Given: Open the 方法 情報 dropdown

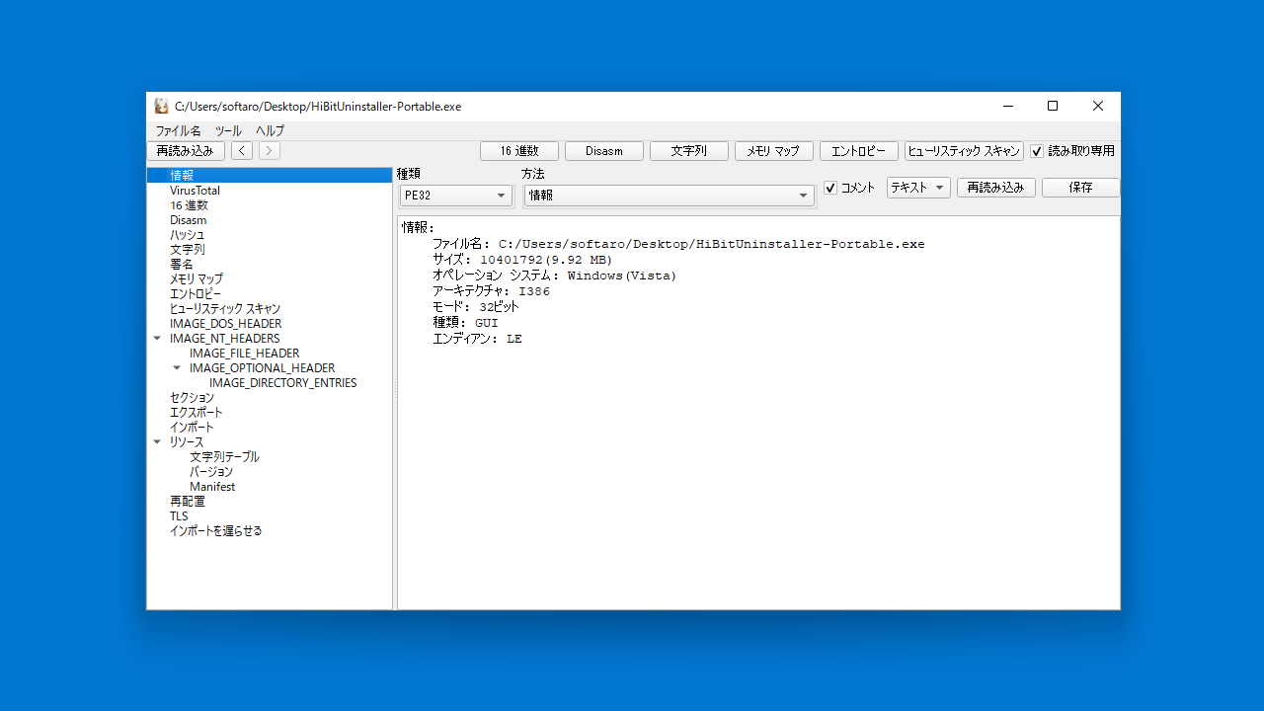Looking at the screenshot, I should pos(669,196).
